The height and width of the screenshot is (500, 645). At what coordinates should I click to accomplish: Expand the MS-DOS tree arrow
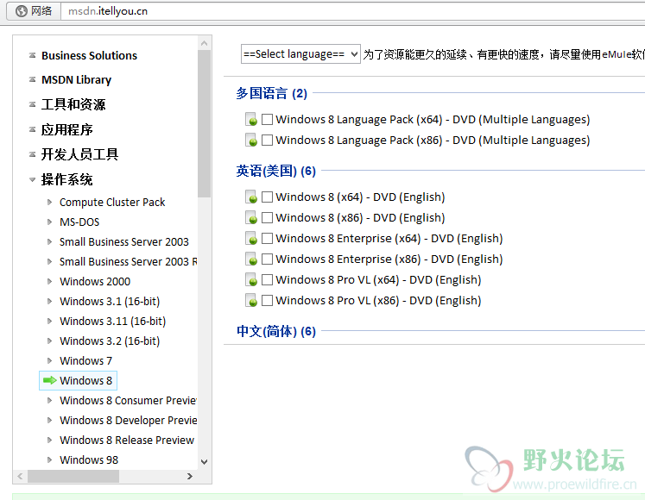click(50, 222)
